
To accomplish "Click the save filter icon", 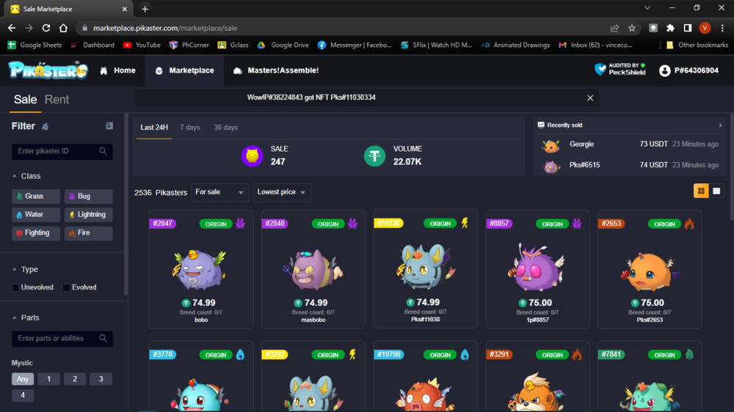I will 109,126.
